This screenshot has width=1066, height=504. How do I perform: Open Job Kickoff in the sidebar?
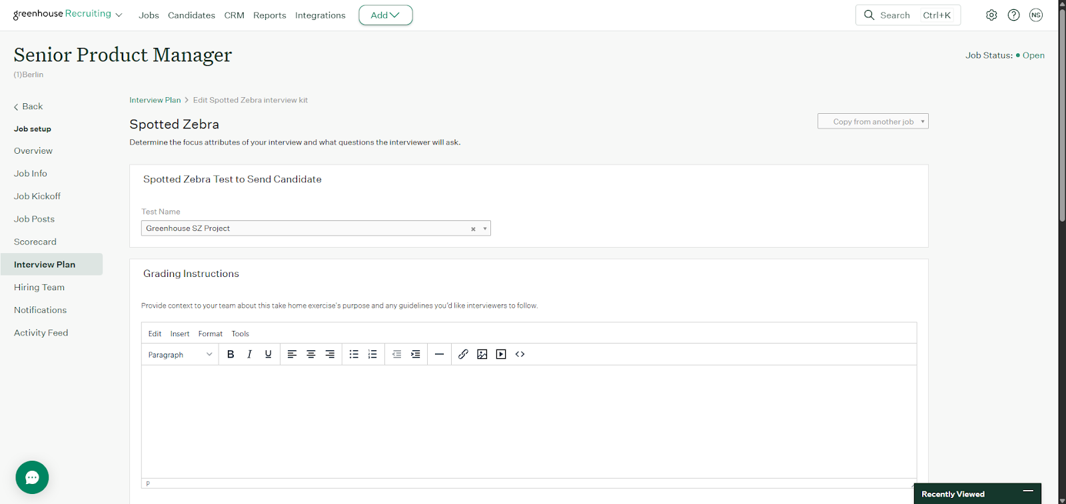[37, 196]
